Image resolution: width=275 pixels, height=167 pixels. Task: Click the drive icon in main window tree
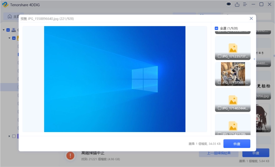14,30
